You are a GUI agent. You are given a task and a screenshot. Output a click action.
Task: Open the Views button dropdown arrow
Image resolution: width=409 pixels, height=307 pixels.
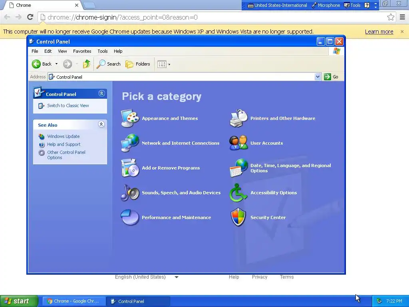click(169, 64)
